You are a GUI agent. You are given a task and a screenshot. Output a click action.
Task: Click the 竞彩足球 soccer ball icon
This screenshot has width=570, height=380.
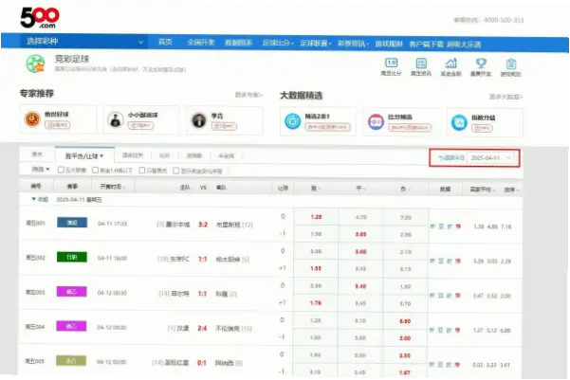35,63
